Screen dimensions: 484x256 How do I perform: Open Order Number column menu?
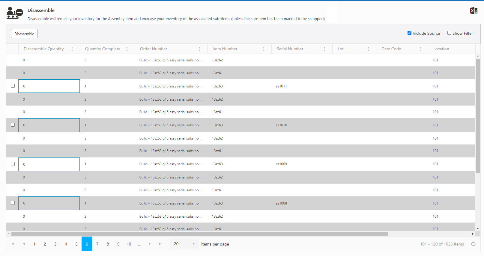(x=199, y=49)
